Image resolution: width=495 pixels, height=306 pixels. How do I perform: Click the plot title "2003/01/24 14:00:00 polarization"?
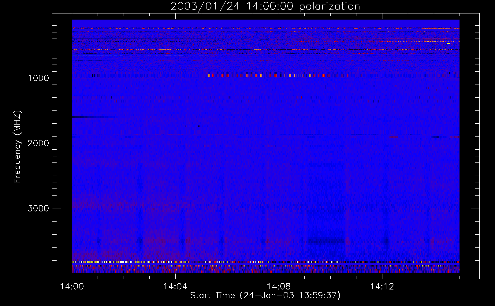265,6
